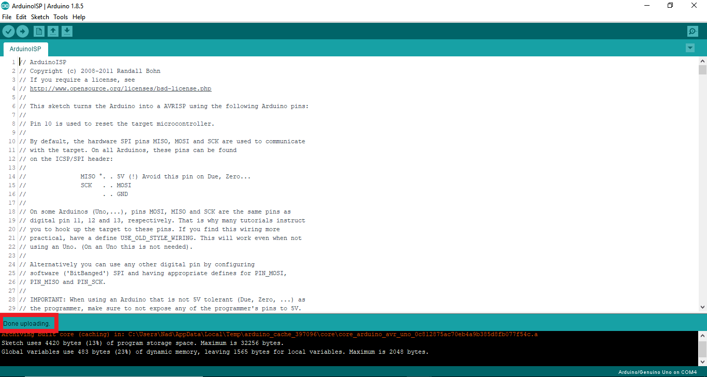Click line number 28 in the gutter
Screen dimensions: 707x377
pos(12,299)
